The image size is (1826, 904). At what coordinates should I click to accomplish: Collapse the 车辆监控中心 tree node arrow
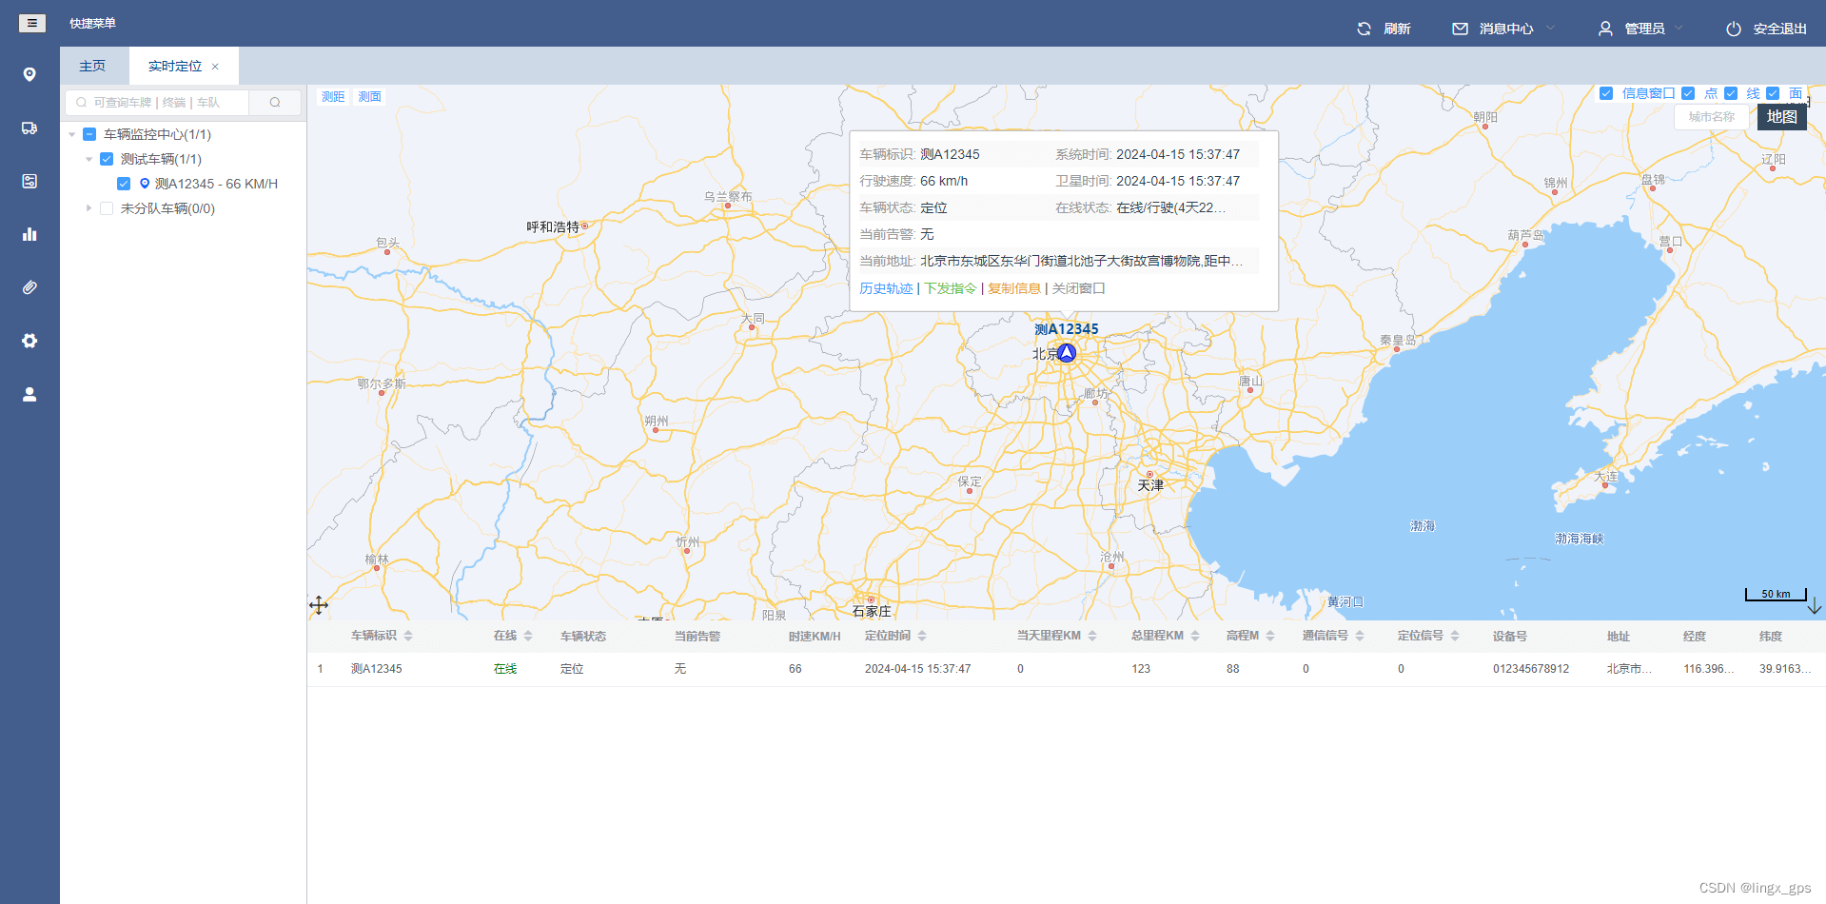pos(72,134)
